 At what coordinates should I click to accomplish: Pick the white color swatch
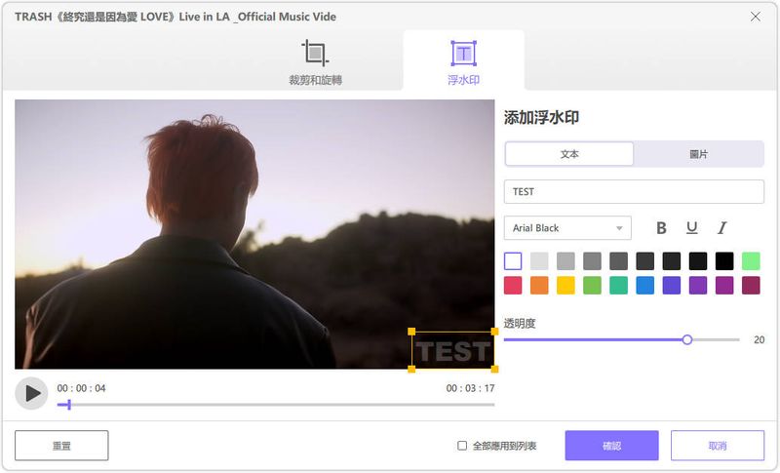click(513, 261)
